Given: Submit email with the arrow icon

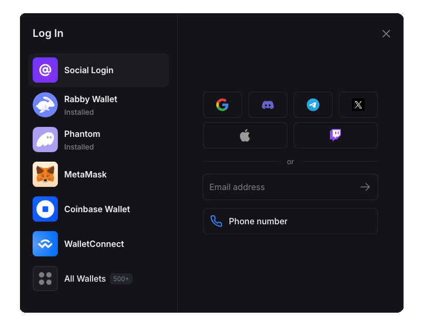Looking at the screenshot, I should tap(365, 186).
